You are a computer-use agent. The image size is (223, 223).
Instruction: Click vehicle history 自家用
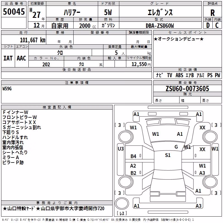click(x=60, y=26)
